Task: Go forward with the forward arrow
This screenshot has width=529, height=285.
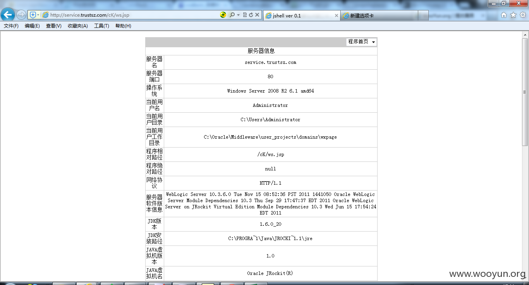Action: point(21,15)
